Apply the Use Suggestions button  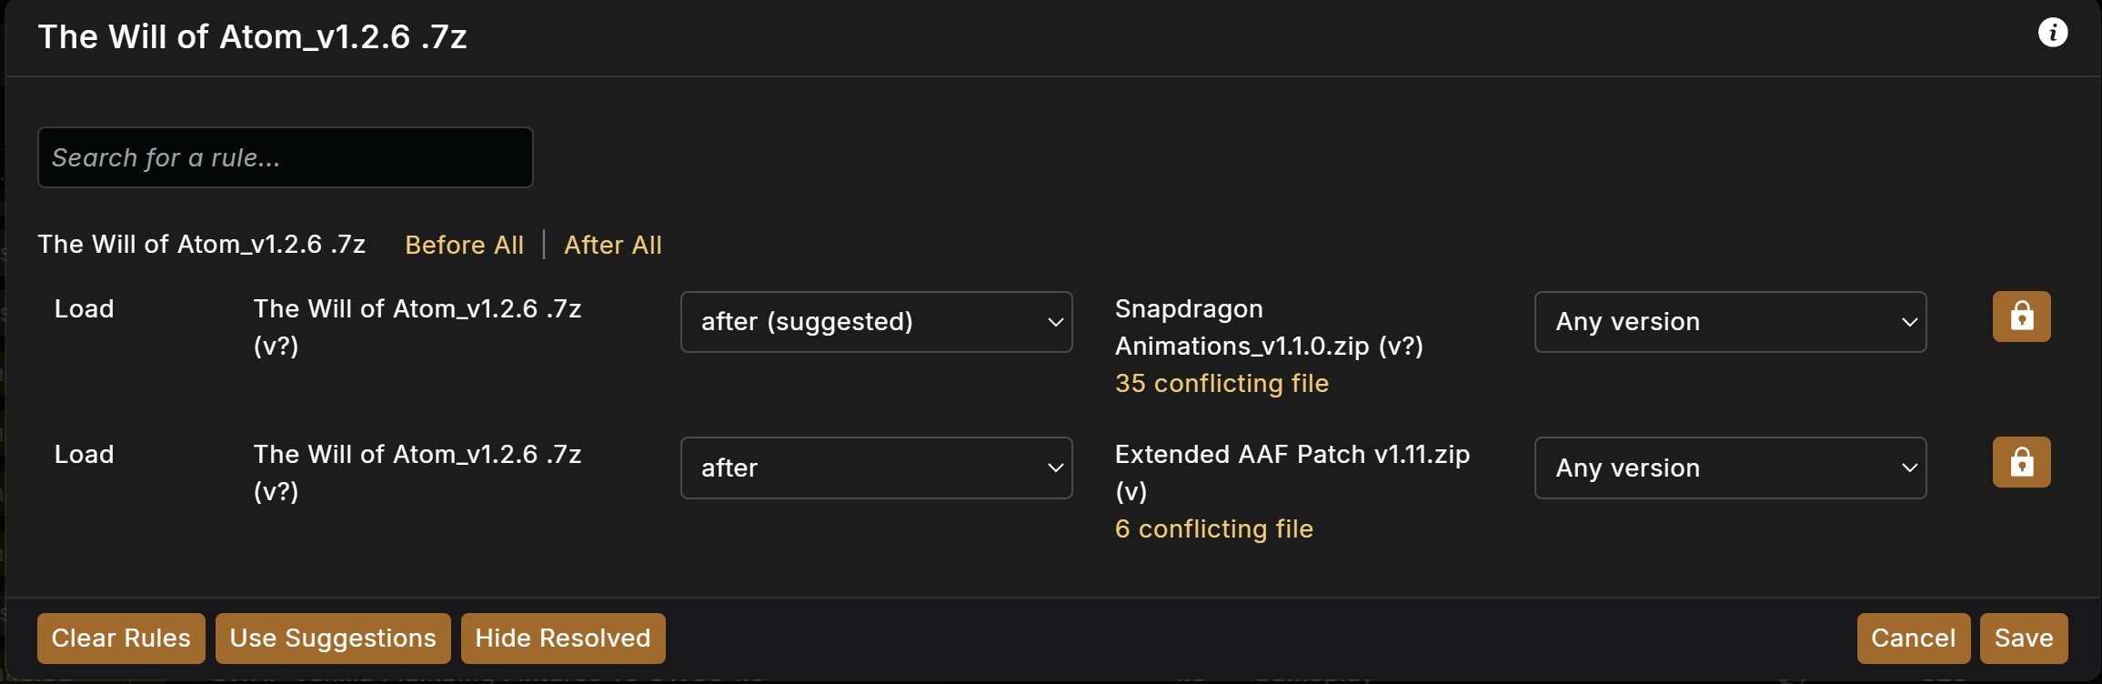click(x=333, y=639)
